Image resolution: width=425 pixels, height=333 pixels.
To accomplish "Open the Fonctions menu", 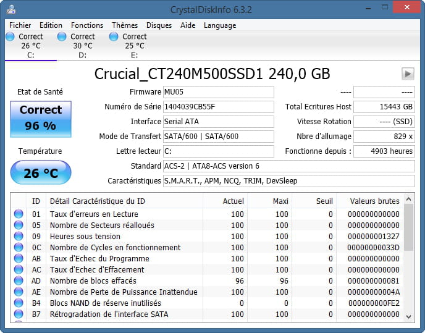I will (87, 25).
